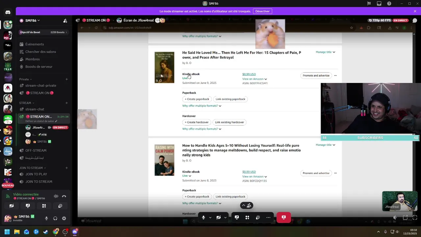This screenshot has height=237, width=421.
Task: Open user settings gear
Action: [64, 218]
